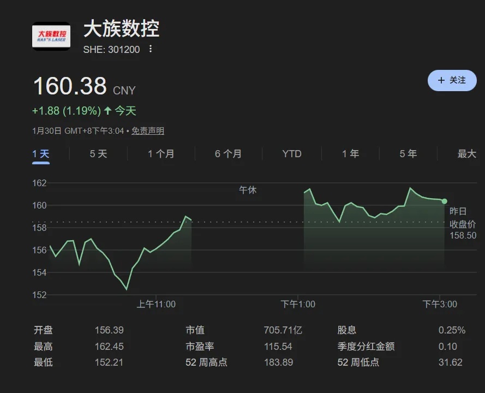Image resolution: width=485 pixels, height=393 pixels.
Task: Click the 160.38 current price
Action: [70, 86]
